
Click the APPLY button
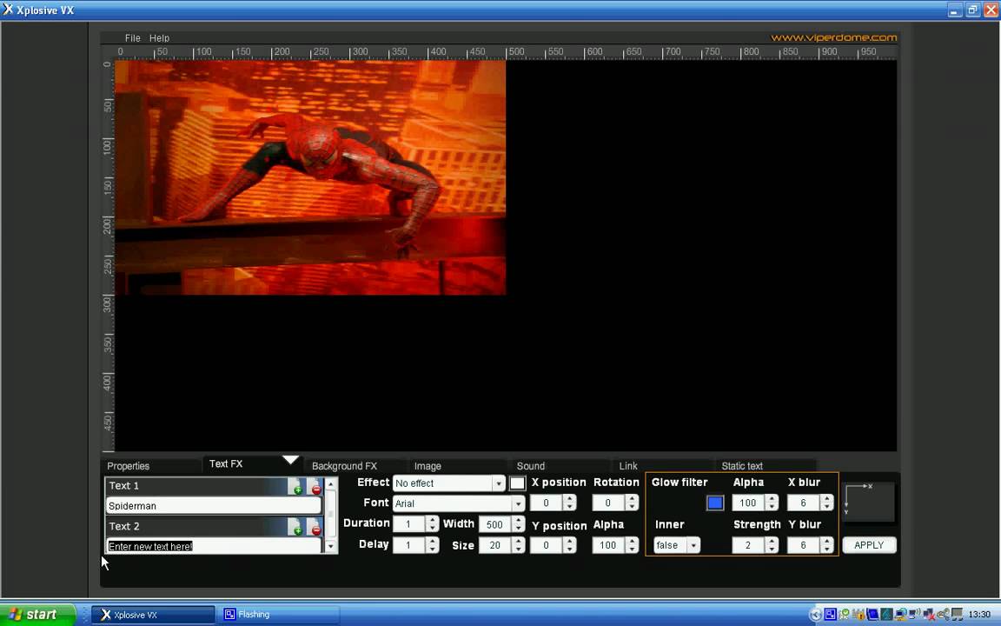[869, 545]
